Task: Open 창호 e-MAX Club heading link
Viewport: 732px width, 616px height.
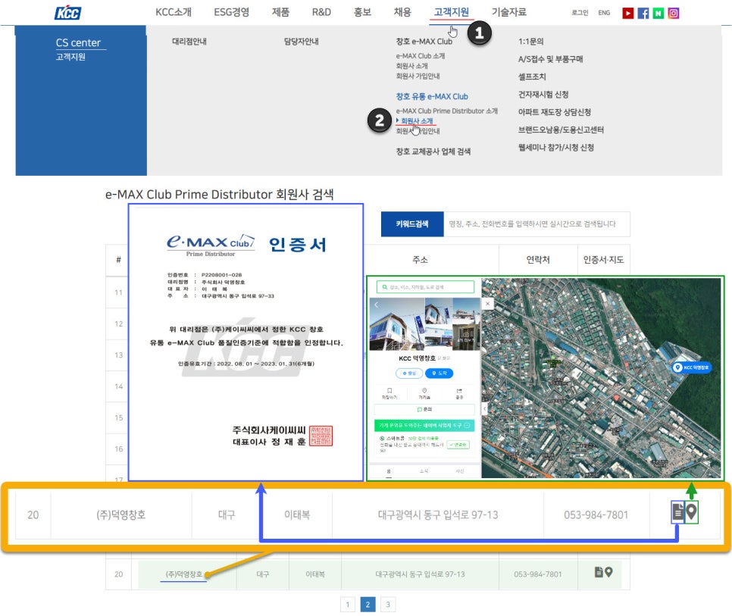Action: 424,42
